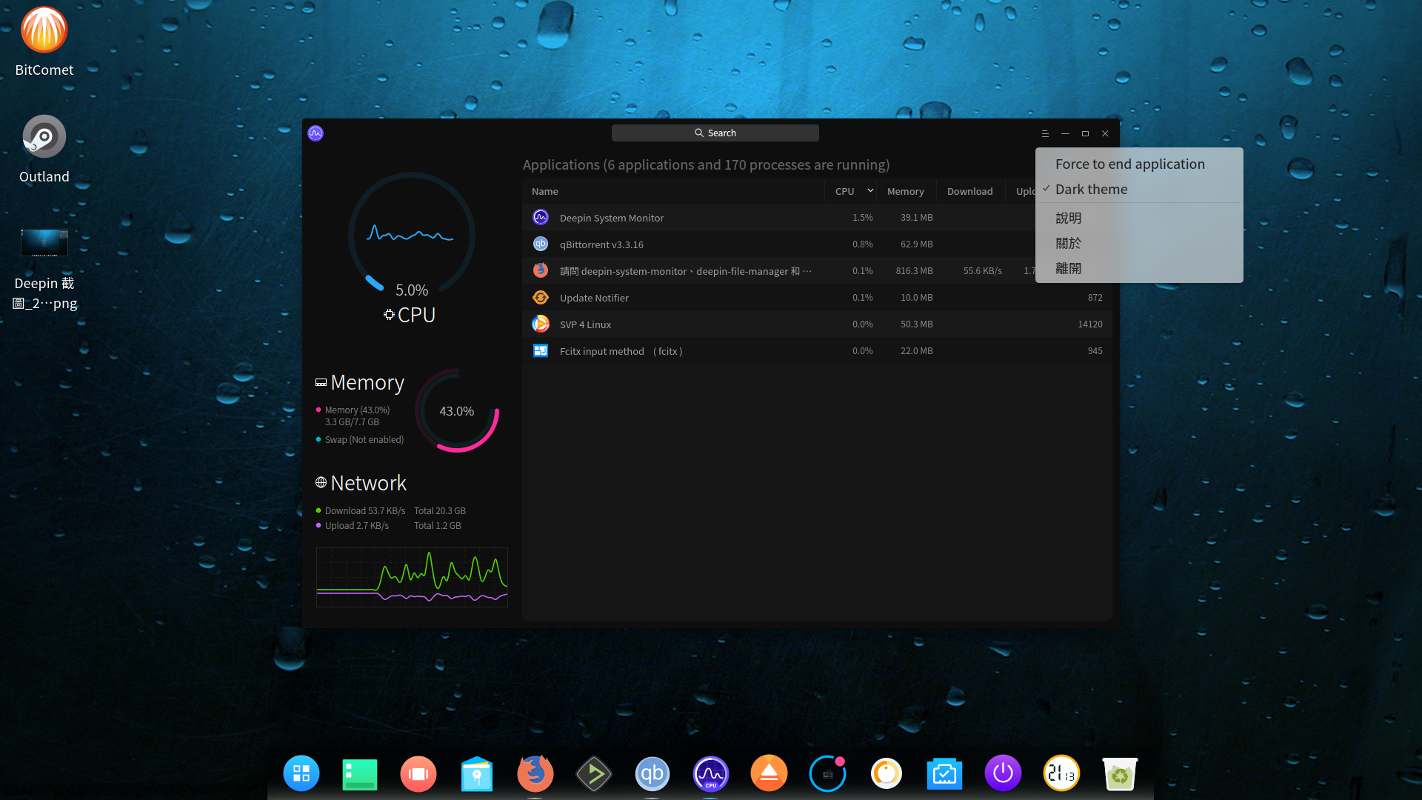The width and height of the screenshot is (1422, 800).
Task: Sort by the Download column header
Action: pos(969,190)
